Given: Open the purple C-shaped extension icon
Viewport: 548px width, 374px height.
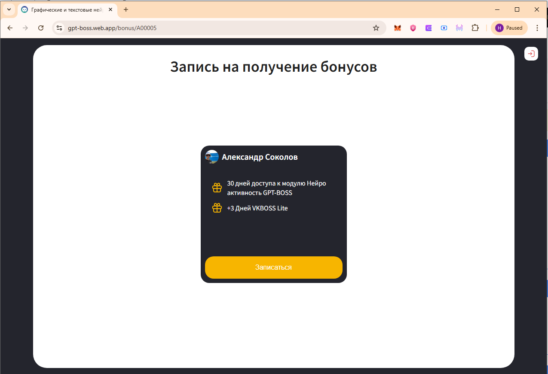Looking at the screenshot, I should tap(429, 28).
